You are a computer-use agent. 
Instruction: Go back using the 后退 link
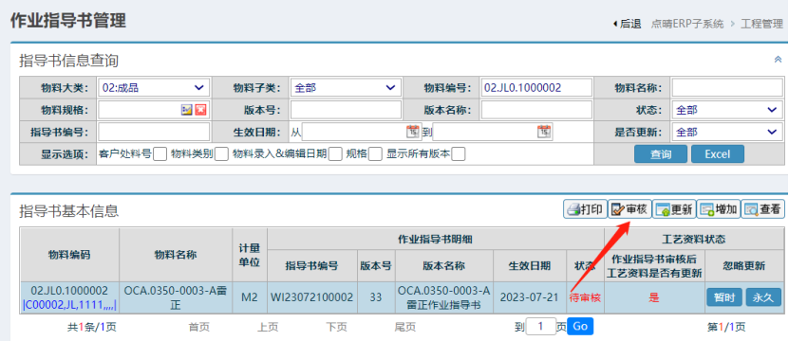(x=627, y=24)
